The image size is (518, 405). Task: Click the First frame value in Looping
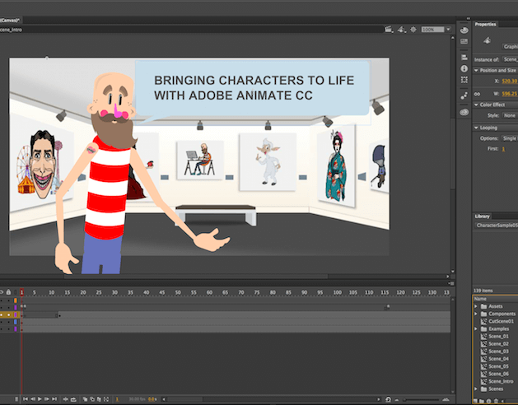pos(503,149)
